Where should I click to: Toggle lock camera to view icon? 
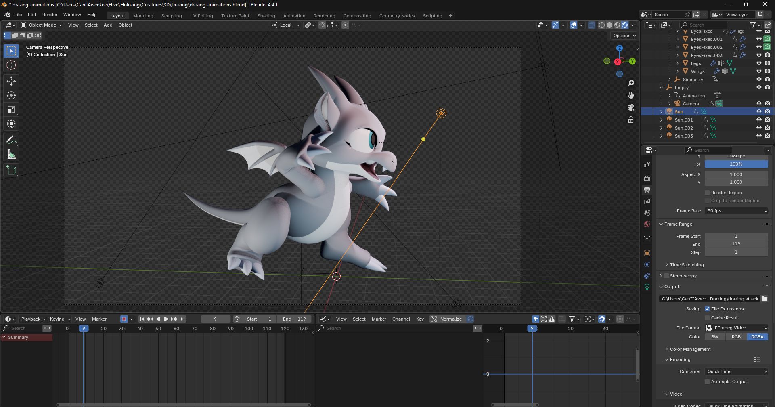pyautogui.click(x=631, y=120)
